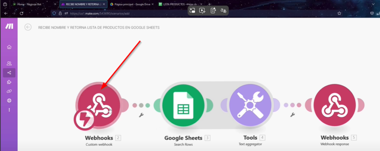
Task: Open Webhooks globe icon in the sidebar
Action: (x=9, y=101)
